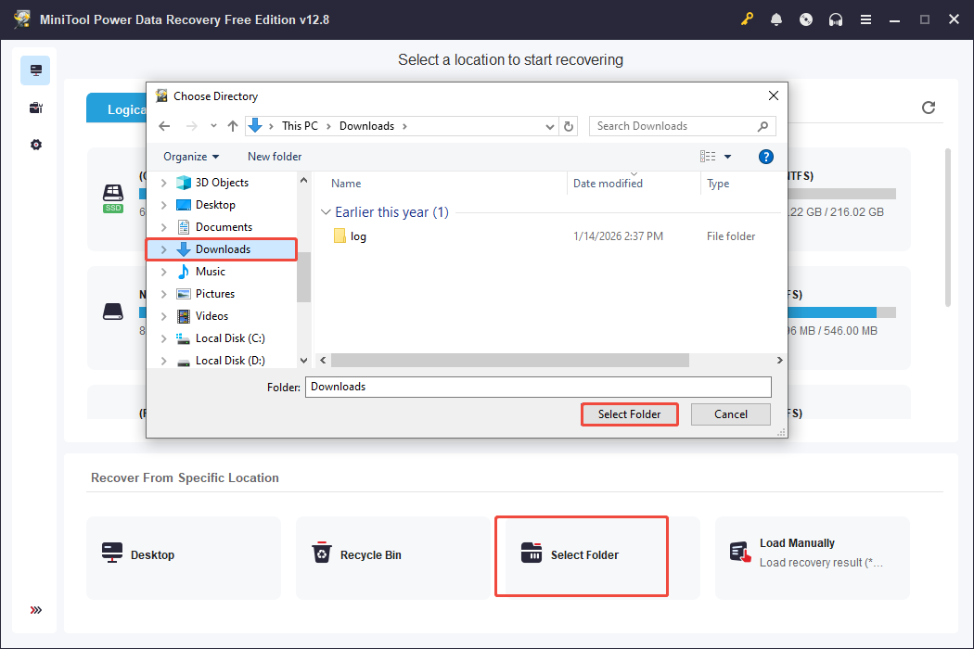974x649 pixels.
Task: Click the Folder name input field
Action: point(538,387)
